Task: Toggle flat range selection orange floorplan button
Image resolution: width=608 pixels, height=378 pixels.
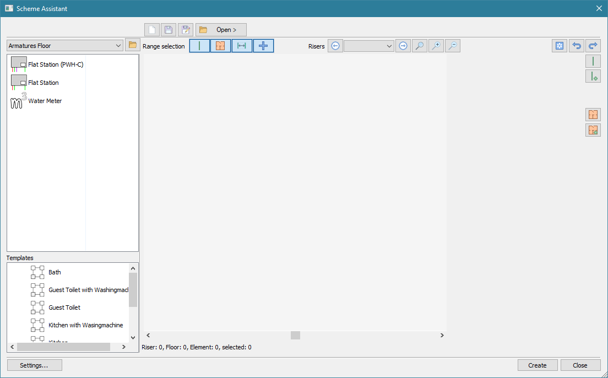Action: point(221,46)
